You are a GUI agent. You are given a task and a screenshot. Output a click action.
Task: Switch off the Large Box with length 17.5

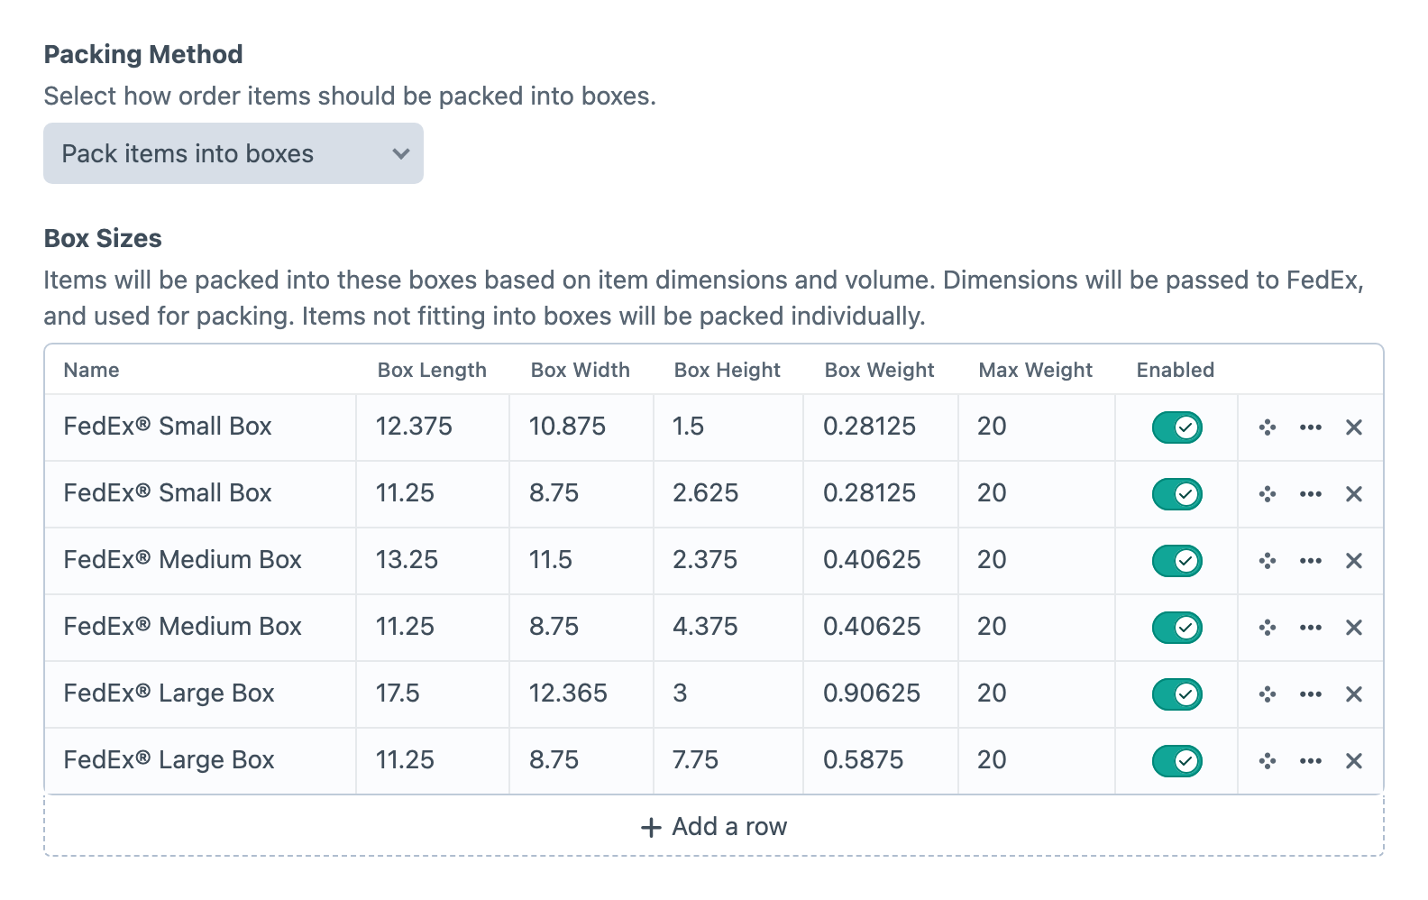pos(1177,694)
